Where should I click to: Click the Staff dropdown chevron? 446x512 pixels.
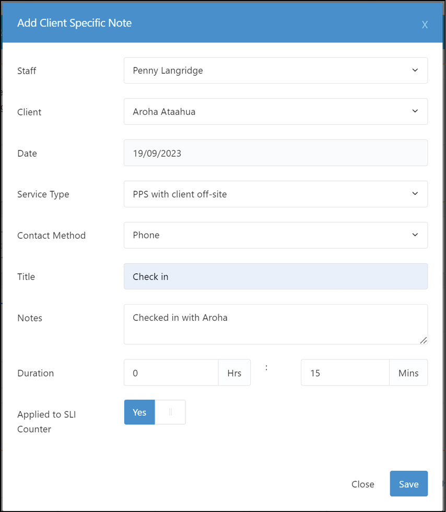(415, 70)
